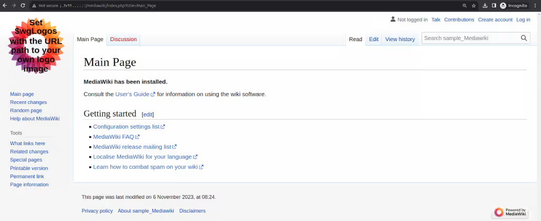Click the Powered by MediaWiki badge
The height and width of the screenshot is (221, 541).
coord(511,212)
